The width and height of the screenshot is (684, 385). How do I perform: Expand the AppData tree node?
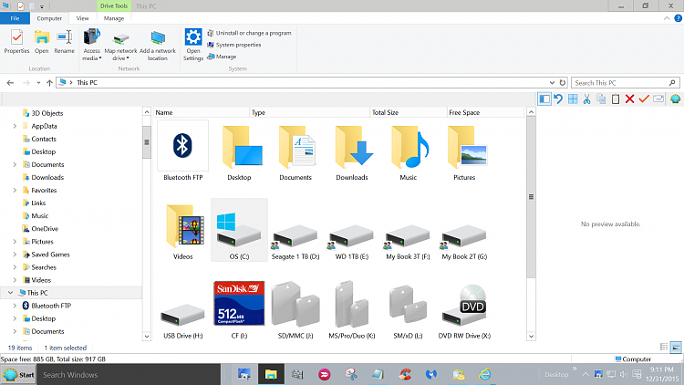tap(15, 126)
